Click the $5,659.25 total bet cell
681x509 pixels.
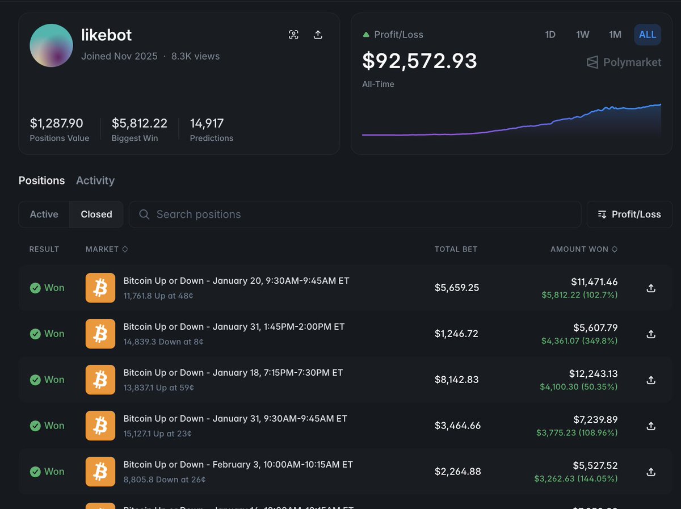coord(457,288)
